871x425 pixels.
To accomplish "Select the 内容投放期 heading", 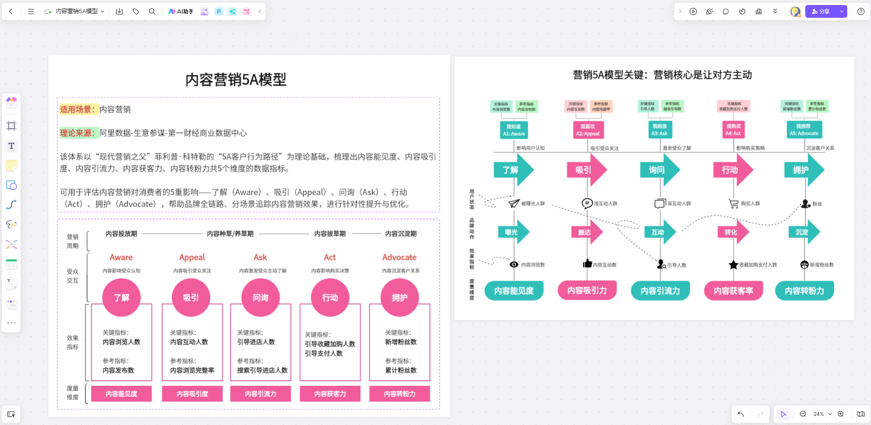I will click(x=121, y=233).
